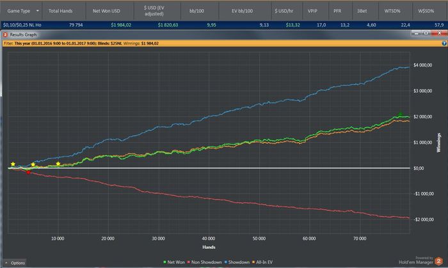Click the red down-arrow low point marker

[28, 173]
